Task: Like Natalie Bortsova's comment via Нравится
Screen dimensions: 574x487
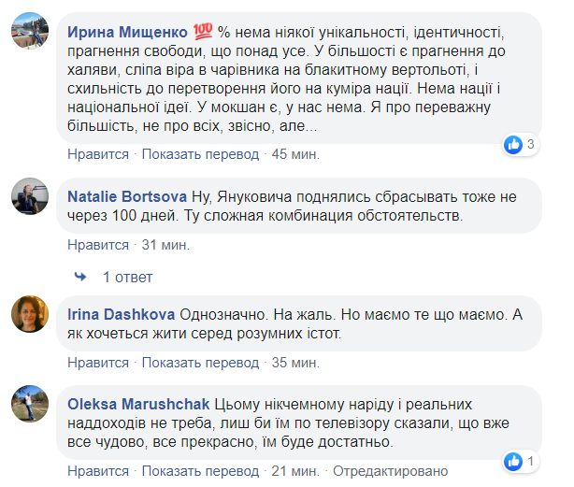Action: [x=98, y=245]
